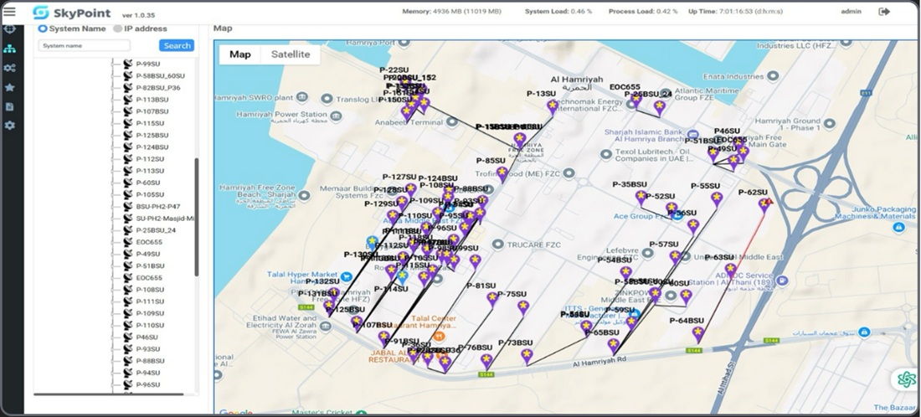The image size is (921, 417).
Task: Open settings gear in sidebar
Action: pyautogui.click(x=9, y=126)
